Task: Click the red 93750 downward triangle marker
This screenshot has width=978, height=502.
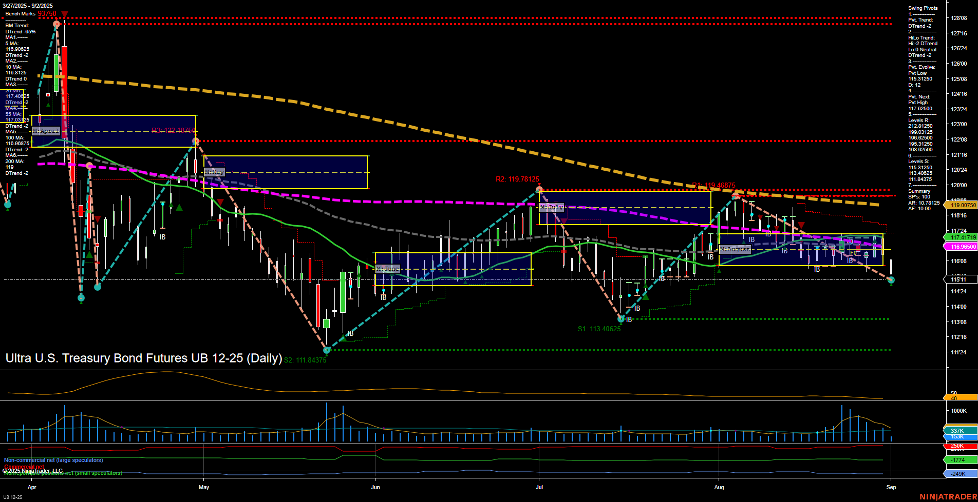Action: pyautogui.click(x=65, y=14)
